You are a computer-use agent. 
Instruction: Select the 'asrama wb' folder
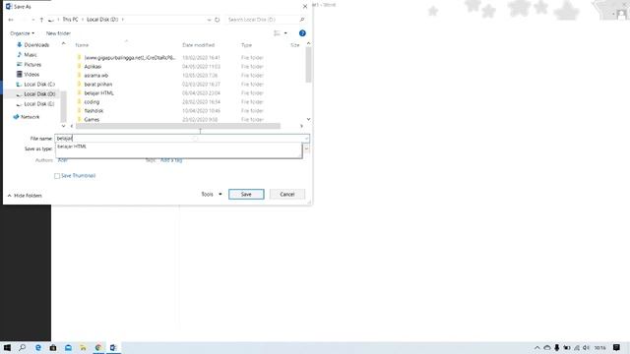click(x=96, y=76)
